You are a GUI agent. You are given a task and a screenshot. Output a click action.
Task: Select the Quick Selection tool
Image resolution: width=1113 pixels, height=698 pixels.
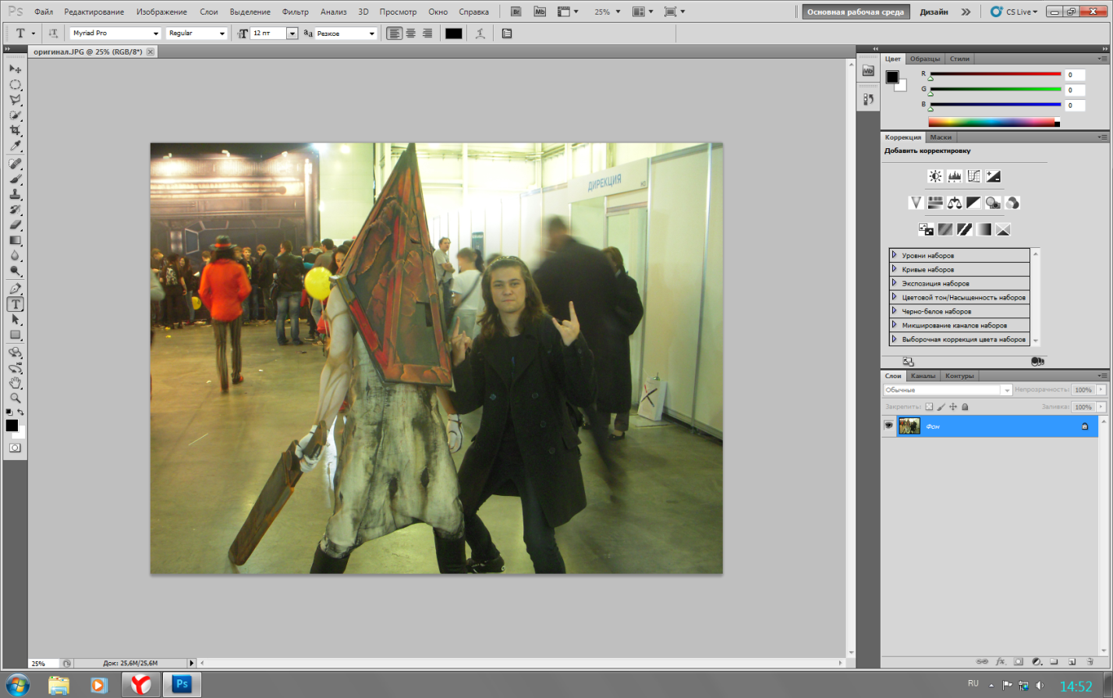coord(15,115)
